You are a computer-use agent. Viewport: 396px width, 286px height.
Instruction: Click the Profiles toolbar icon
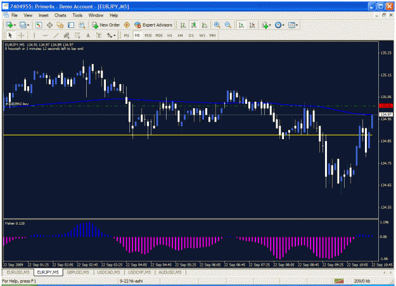click(x=23, y=25)
